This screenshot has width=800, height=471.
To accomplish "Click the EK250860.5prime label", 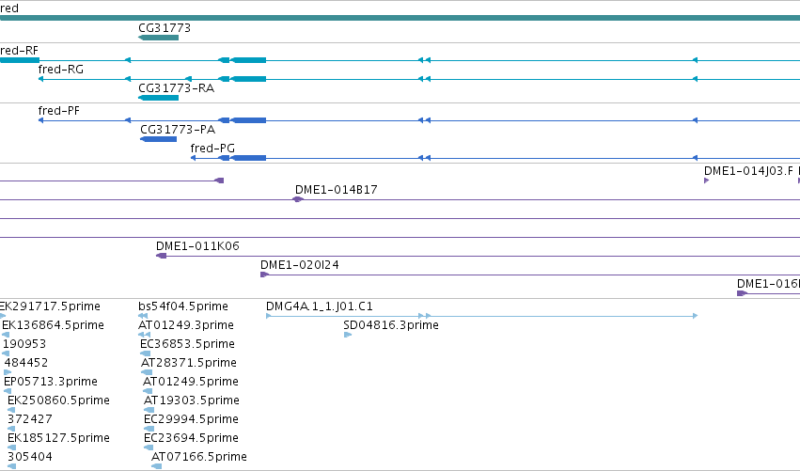I will point(58,400).
